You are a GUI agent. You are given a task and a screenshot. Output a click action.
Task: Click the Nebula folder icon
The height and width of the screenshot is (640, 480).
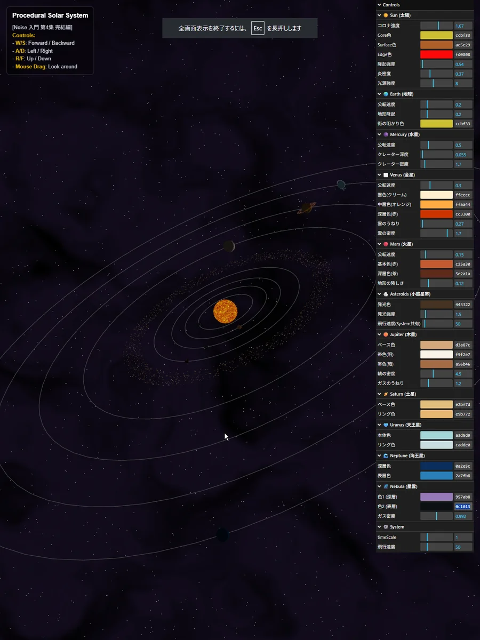pyautogui.click(x=386, y=486)
